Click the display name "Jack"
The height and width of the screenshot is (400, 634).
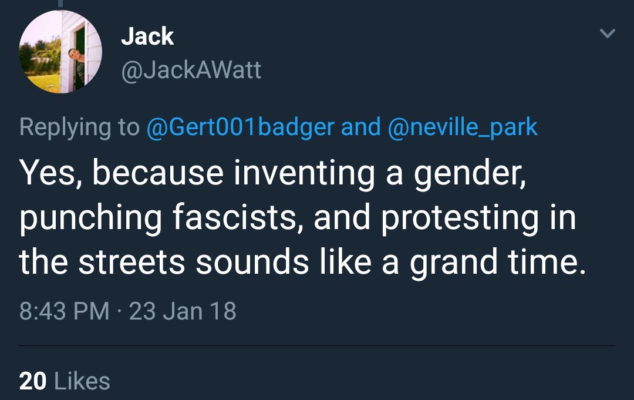click(147, 36)
